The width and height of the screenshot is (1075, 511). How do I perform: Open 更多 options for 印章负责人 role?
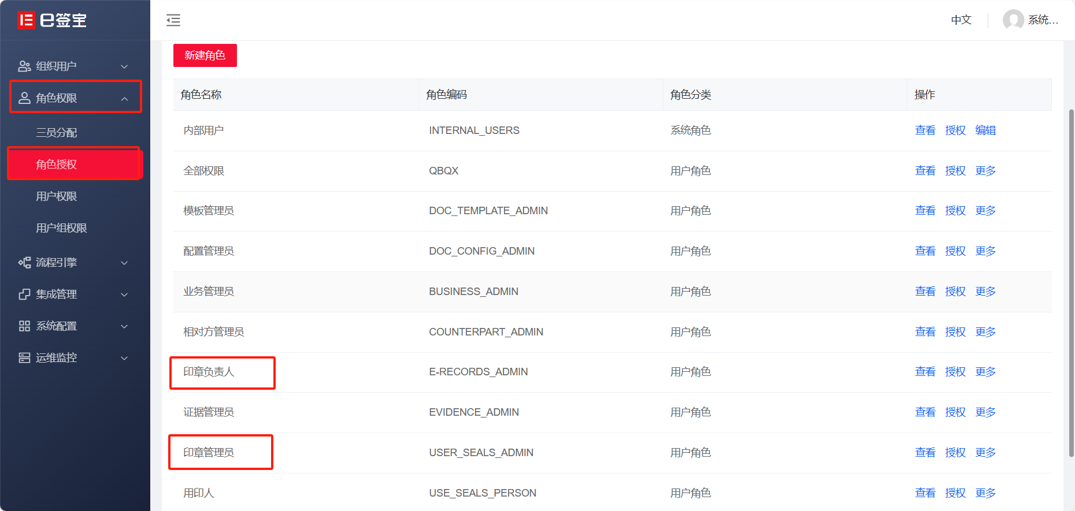[x=985, y=372]
